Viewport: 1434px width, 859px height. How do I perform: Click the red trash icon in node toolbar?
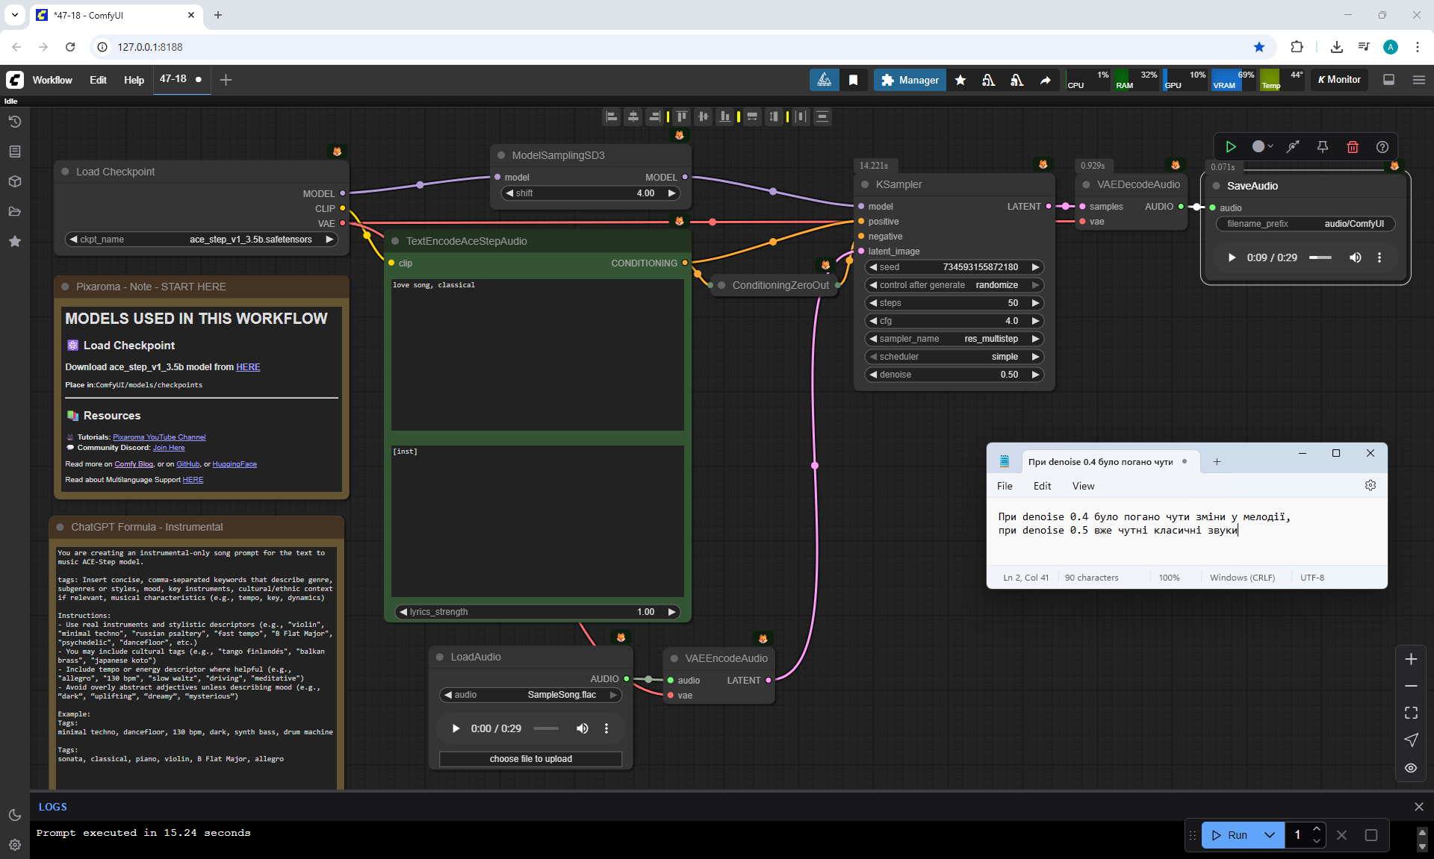pyautogui.click(x=1352, y=147)
